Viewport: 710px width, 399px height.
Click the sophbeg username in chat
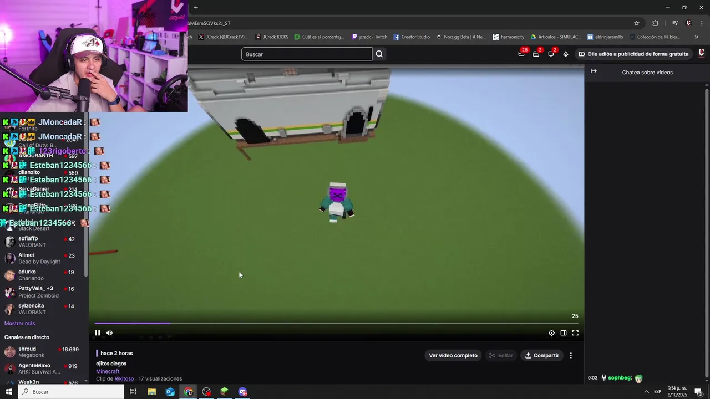pyautogui.click(x=620, y=378)
